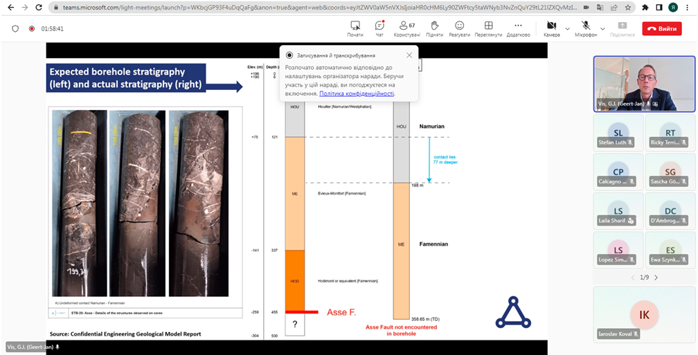Select Ewa Szynk participant tile

coord(670,250)
